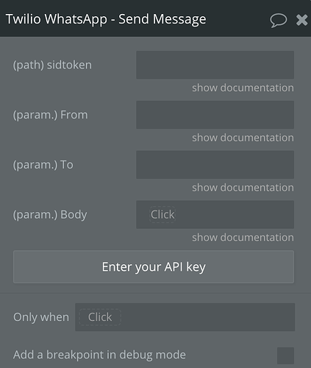Click the 'Enter your API key' button
311x368 pixels.
[154, 267]
